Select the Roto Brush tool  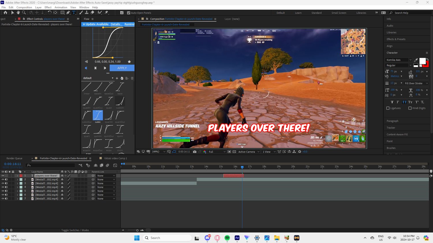tap(100, 13)
